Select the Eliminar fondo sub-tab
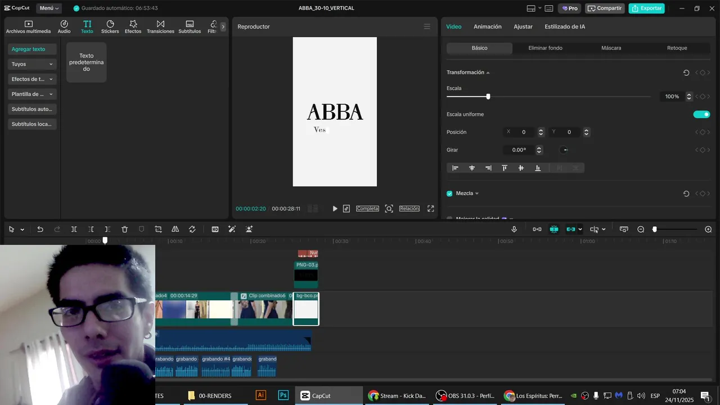720x405 pixels. 545,48
